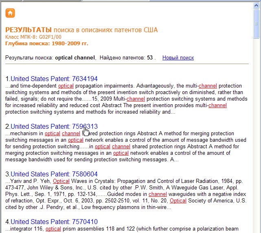Click highlighted "optical" before "propagation impairments"
The height and width of the screenshot is (233, 261).
click(x=66, y=86)
